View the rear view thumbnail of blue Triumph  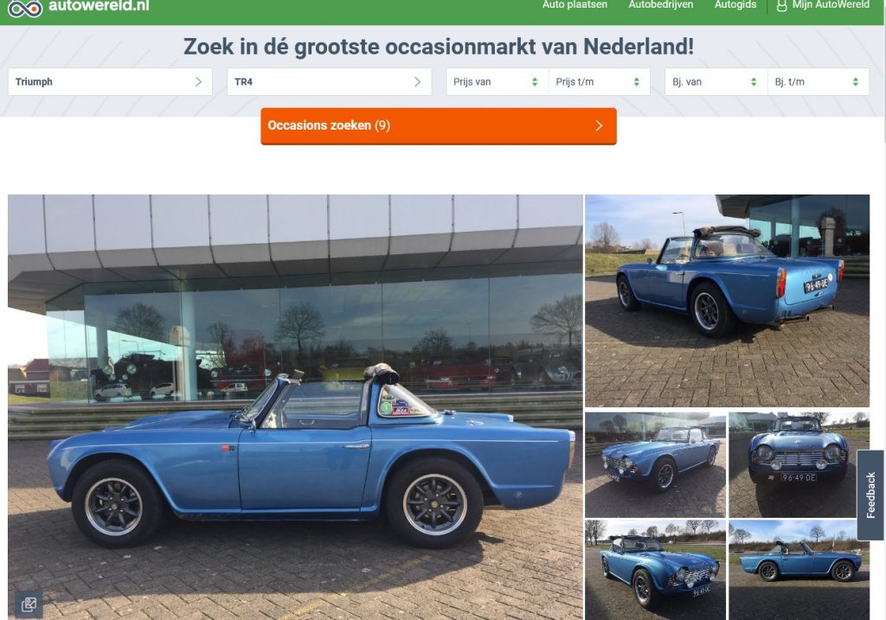click(x=727, y=300)
